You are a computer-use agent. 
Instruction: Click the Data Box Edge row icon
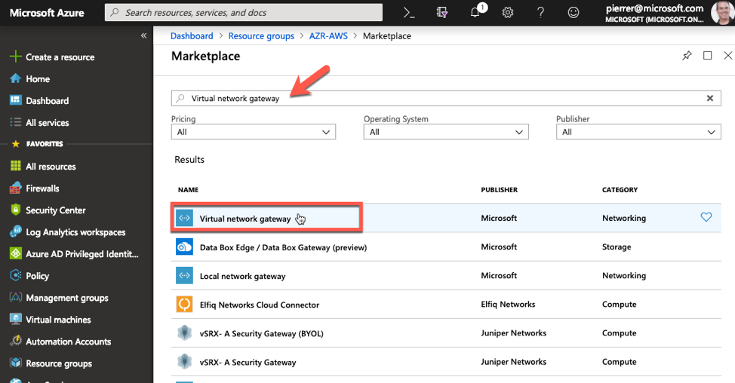tap(184, 247)
